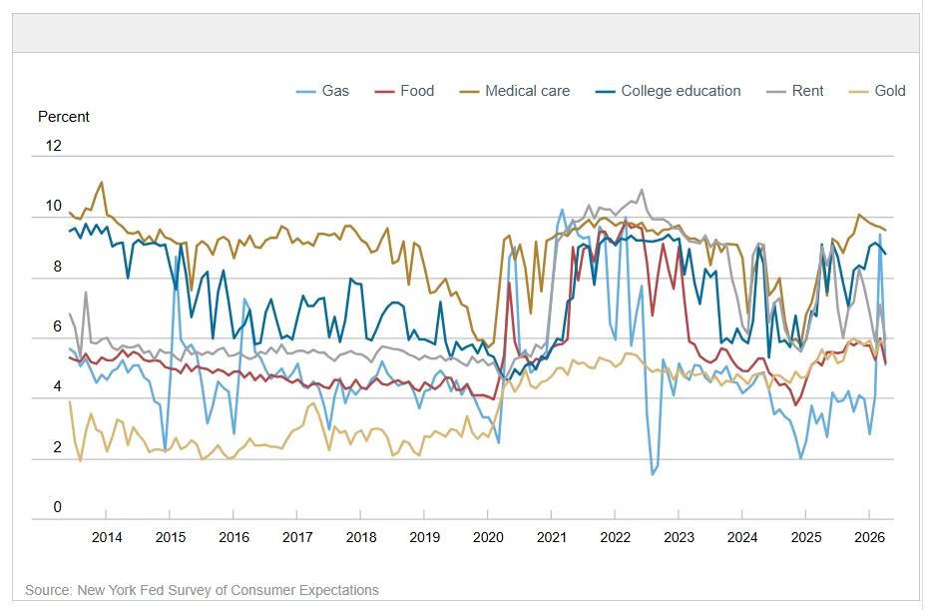Toggle College education legend item
The height and width of the screenshot is (610, 929).
point(669,91)
